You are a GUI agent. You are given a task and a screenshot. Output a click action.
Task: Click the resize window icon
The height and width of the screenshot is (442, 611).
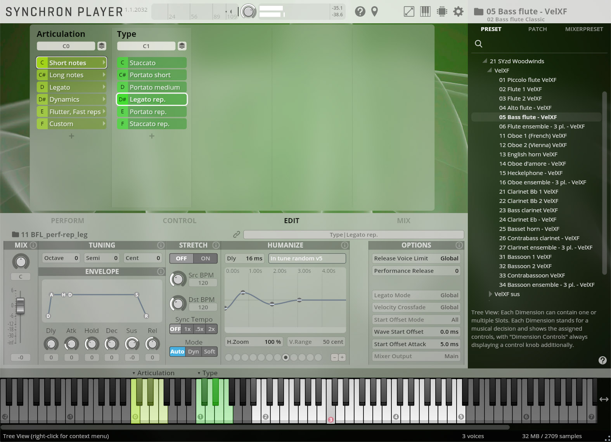(409, 12)
